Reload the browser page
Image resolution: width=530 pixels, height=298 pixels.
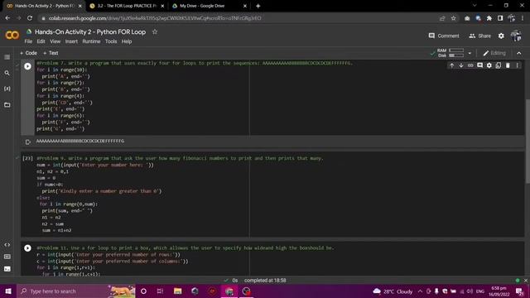click(30, 18)
